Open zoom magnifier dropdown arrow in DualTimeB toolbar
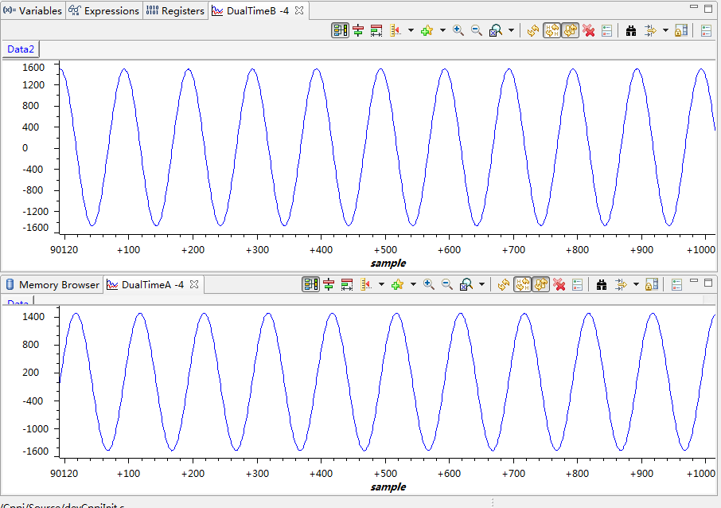The width and height of the screenshot is (721, 508). tap(512, 31)
